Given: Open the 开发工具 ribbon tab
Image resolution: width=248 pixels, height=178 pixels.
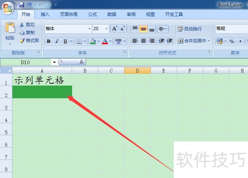Looking at the screenshot, I should point(174,15).
